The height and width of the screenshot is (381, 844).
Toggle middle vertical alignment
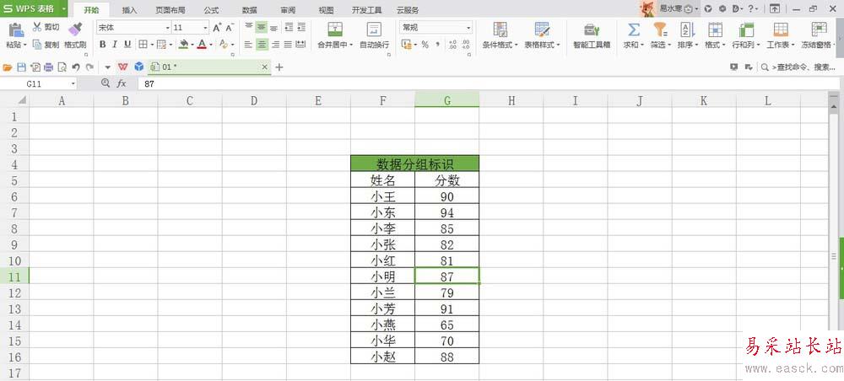(x=262, y=27)
